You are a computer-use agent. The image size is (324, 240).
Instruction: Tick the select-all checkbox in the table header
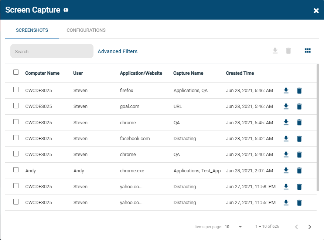16,72
